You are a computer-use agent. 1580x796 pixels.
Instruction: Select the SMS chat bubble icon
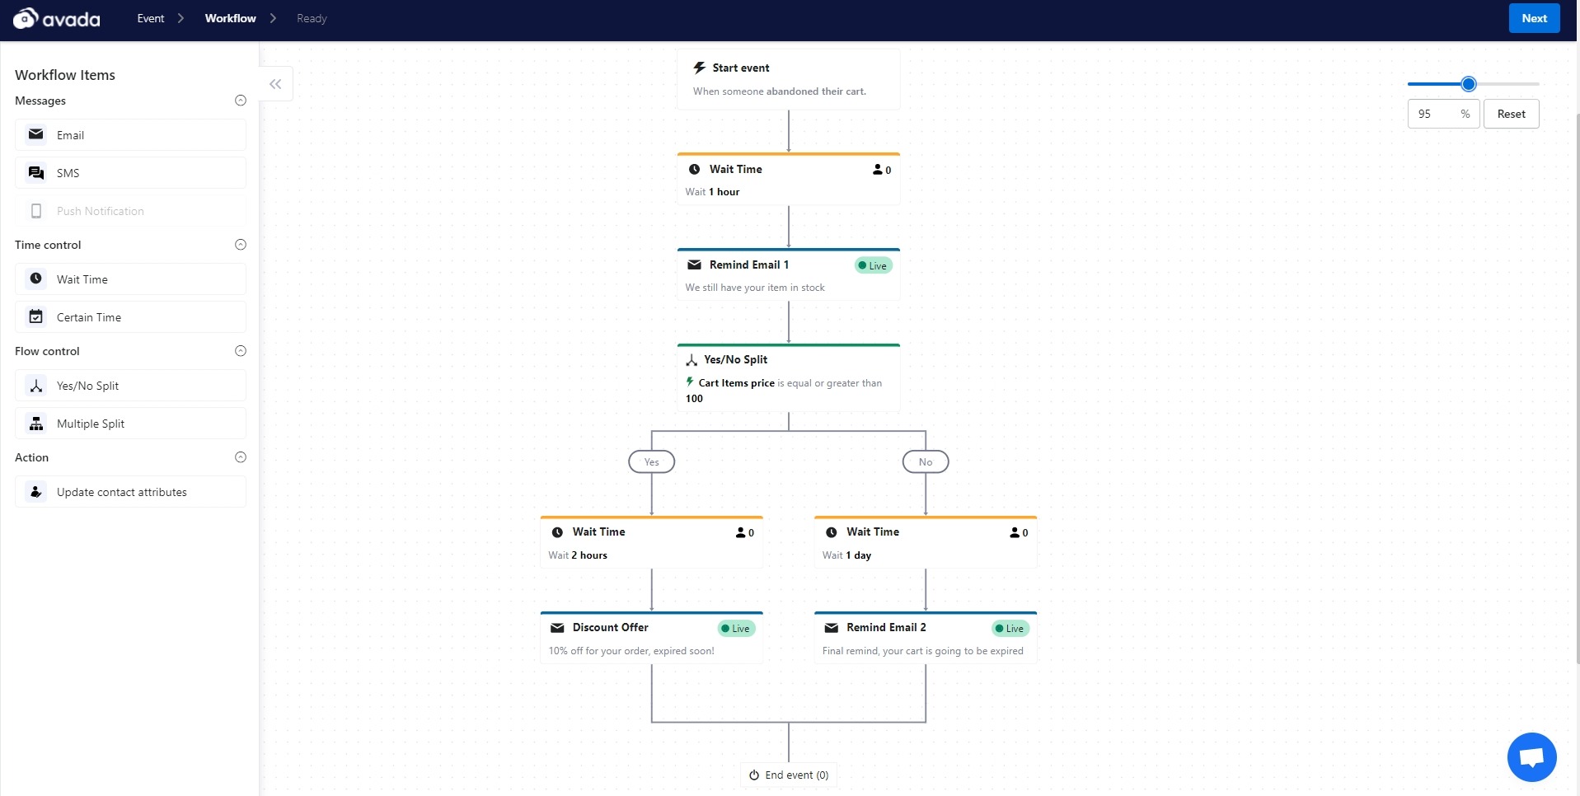pos(36,173)
